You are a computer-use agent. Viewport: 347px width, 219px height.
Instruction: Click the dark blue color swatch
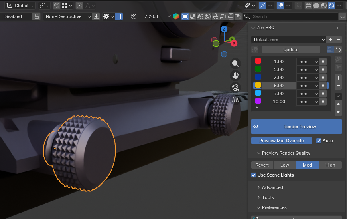(x=258, y=77)
